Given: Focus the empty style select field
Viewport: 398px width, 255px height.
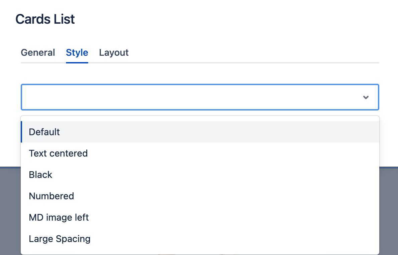Looking at the screenshot, I should [200, 97].
